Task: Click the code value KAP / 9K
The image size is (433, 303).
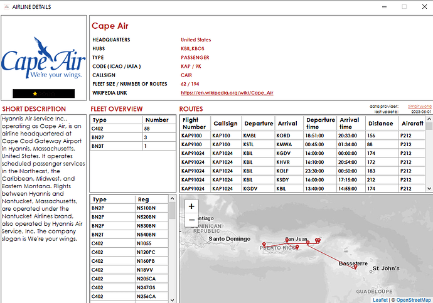Action: (x=191, y=66)
